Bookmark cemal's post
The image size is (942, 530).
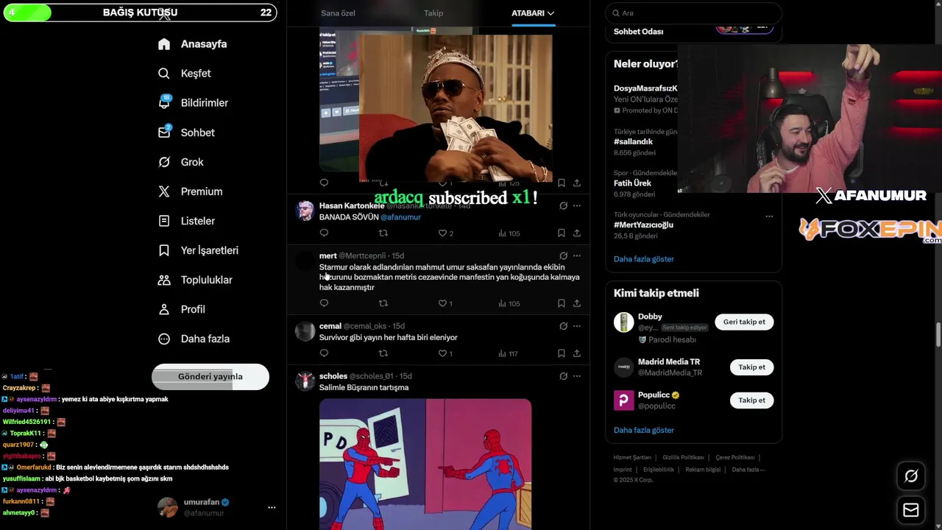[x=561, y=353]
